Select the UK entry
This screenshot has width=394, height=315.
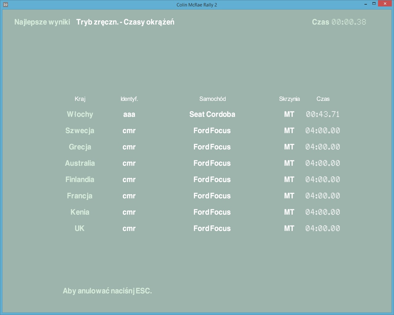click(79, 229)
